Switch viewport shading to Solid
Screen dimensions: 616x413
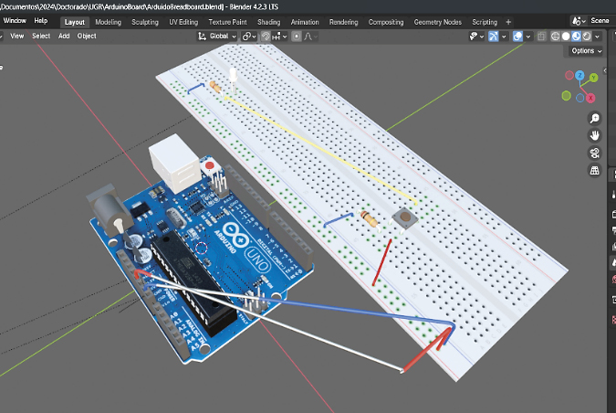pos(566,37)
